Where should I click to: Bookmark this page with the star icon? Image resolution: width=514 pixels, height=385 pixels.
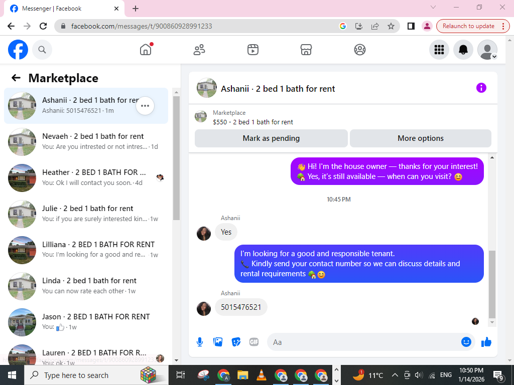pyautogui.click(x=391, y=26)
